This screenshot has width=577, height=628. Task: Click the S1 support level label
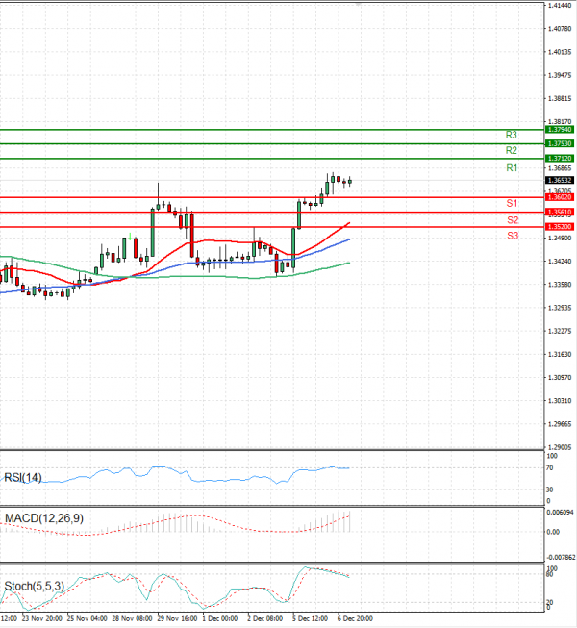pyautogui.click(x=513, y=204)
